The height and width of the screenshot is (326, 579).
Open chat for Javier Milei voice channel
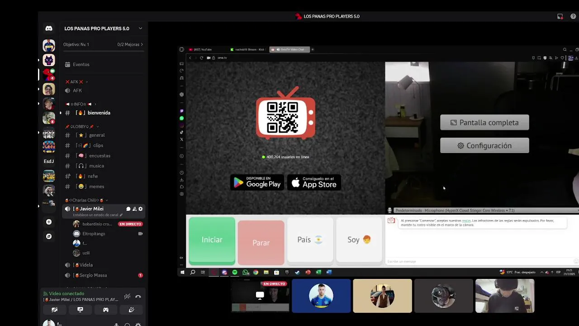(x=128, y=209)
